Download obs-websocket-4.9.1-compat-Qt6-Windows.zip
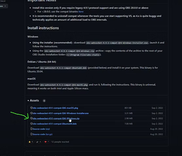The height and width of the screenshot is (156, 182). tap(56, 118)
